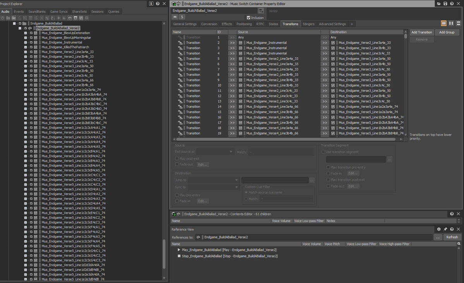
Task: Uncheck the Endgame_BuildABallad folder checkbox
Action: click(x=20, y=24)
